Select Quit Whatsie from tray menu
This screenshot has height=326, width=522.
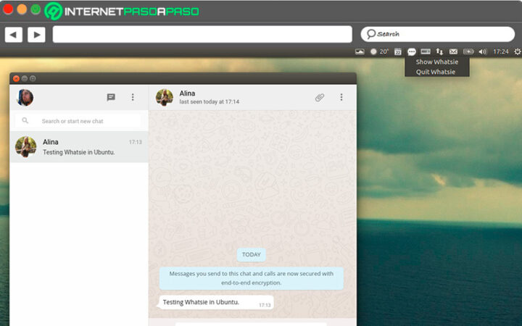(436, 72)
